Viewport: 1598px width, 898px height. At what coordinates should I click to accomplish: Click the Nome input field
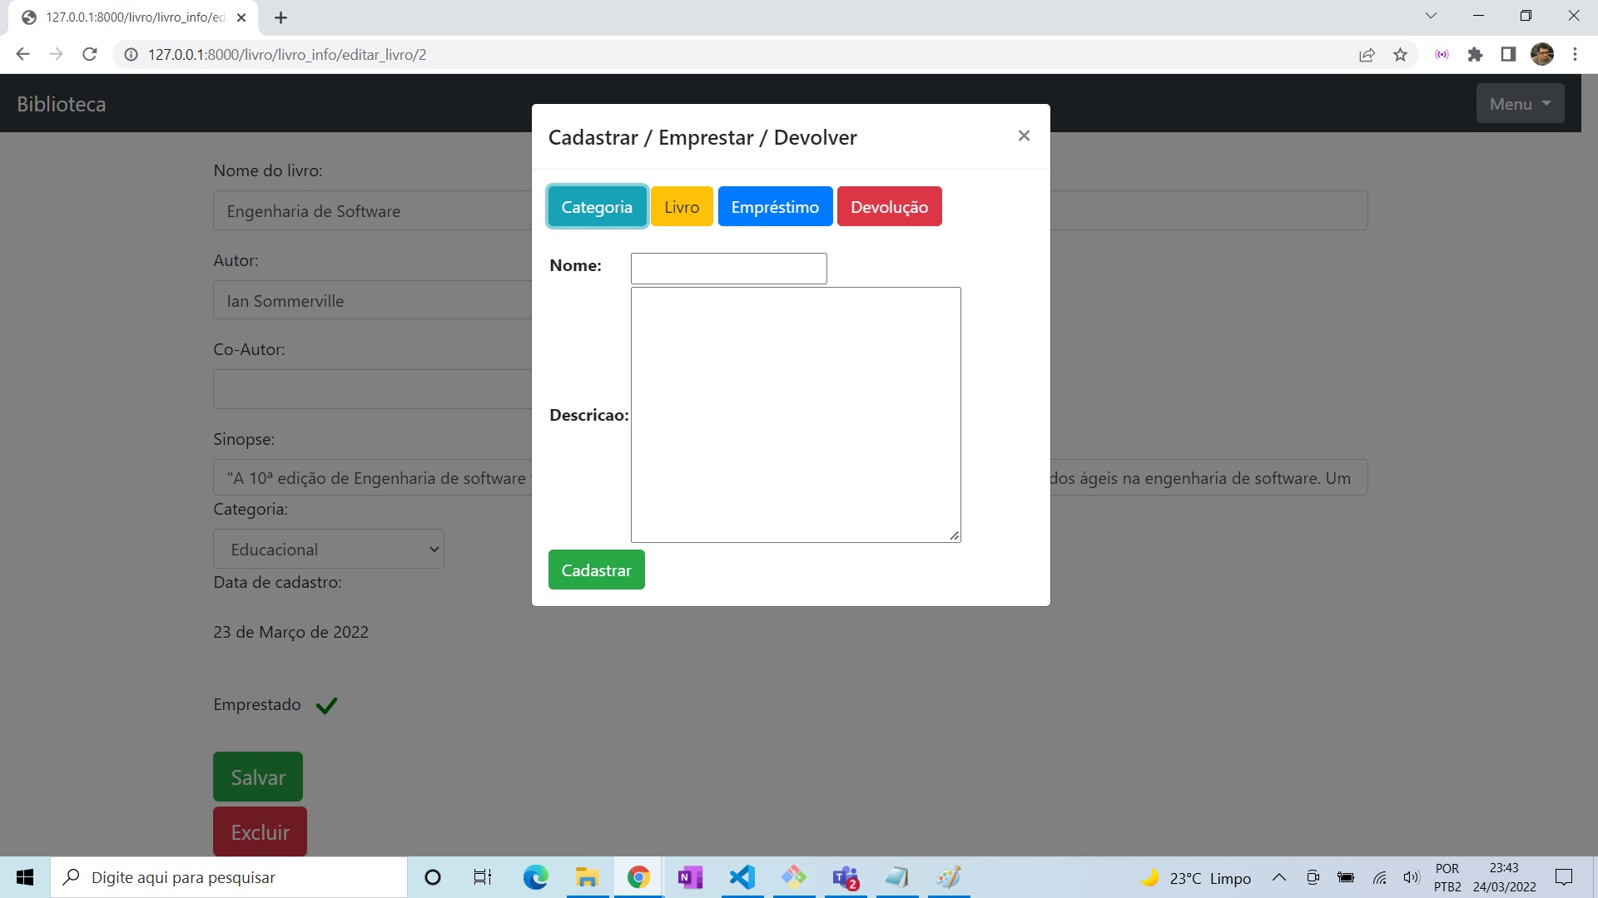click(728, 268)
